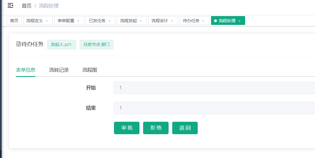Click the 发起人:zz1- tag
This screenshot has height=158, width=315.
(62, 45)
